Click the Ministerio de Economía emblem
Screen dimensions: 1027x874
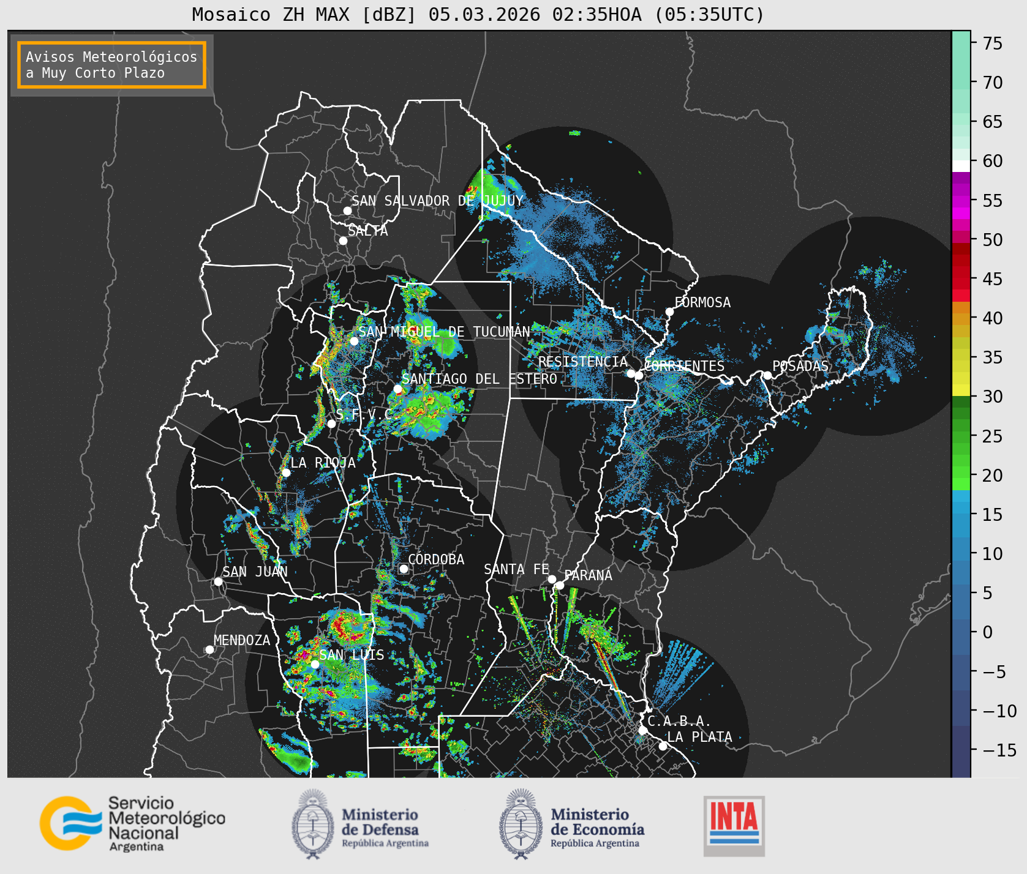[x=521, y=823]
